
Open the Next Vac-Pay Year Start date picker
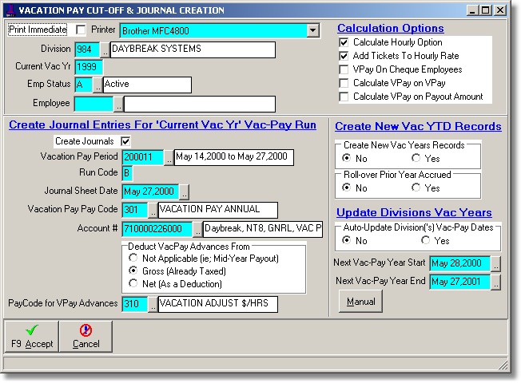pyautogui.click(x=495, y=265)
